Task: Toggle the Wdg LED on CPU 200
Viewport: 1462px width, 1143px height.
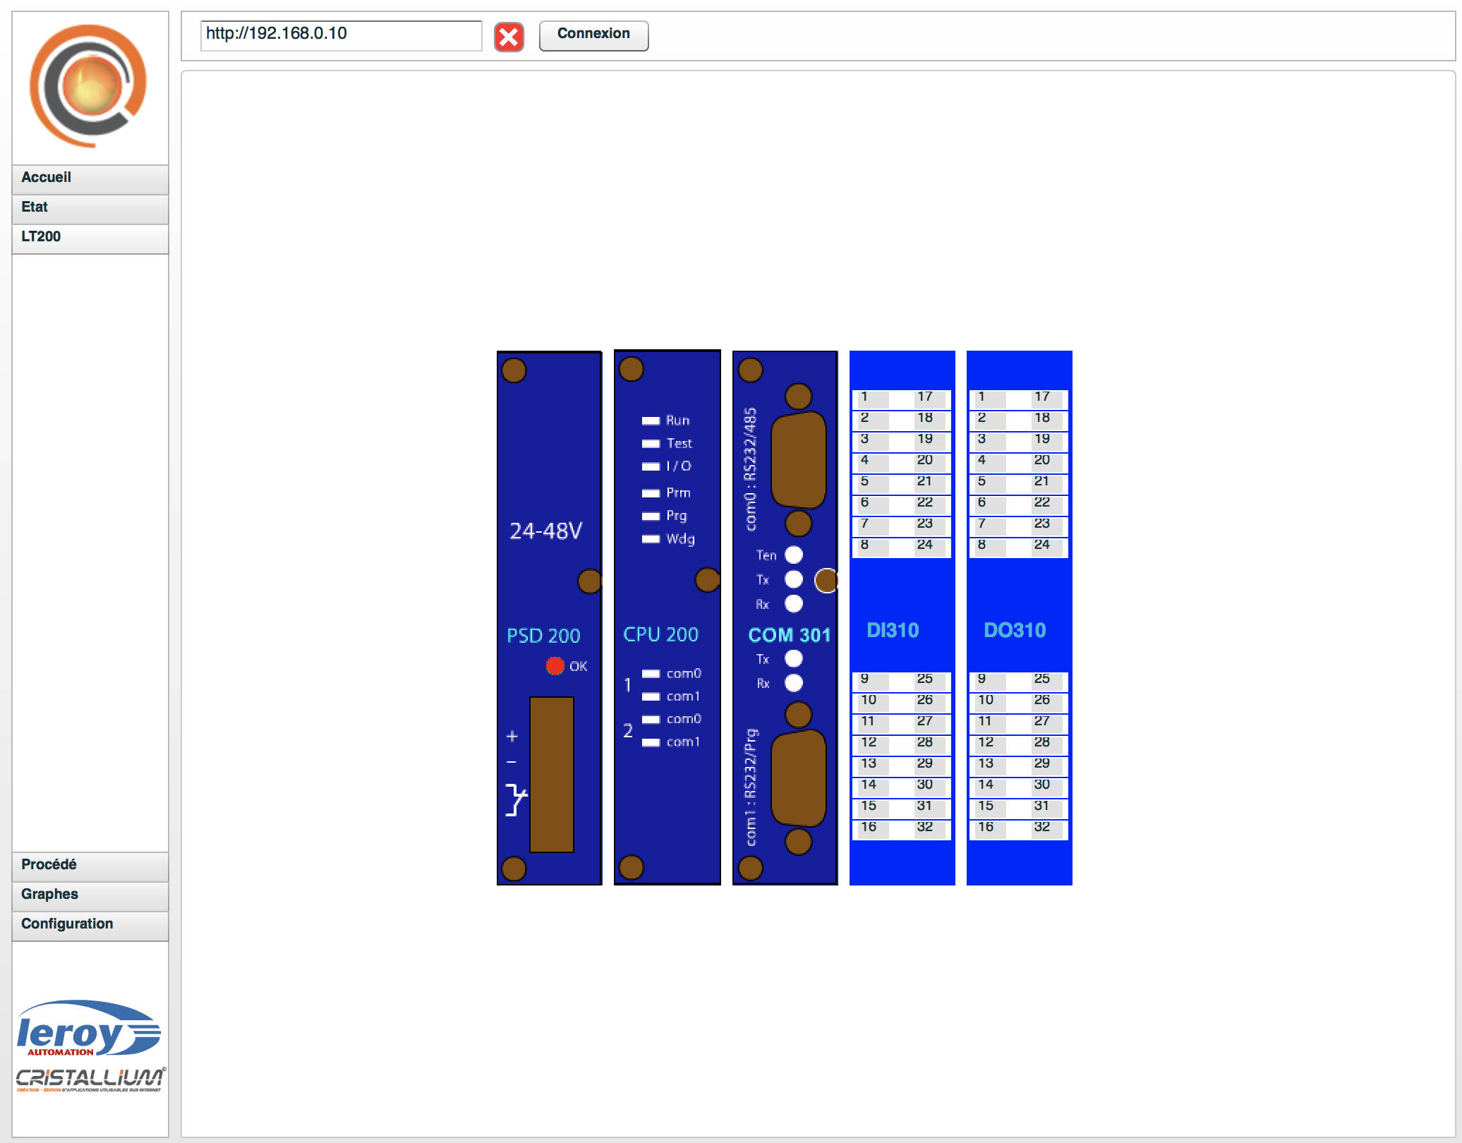Action: coord(651,540)
